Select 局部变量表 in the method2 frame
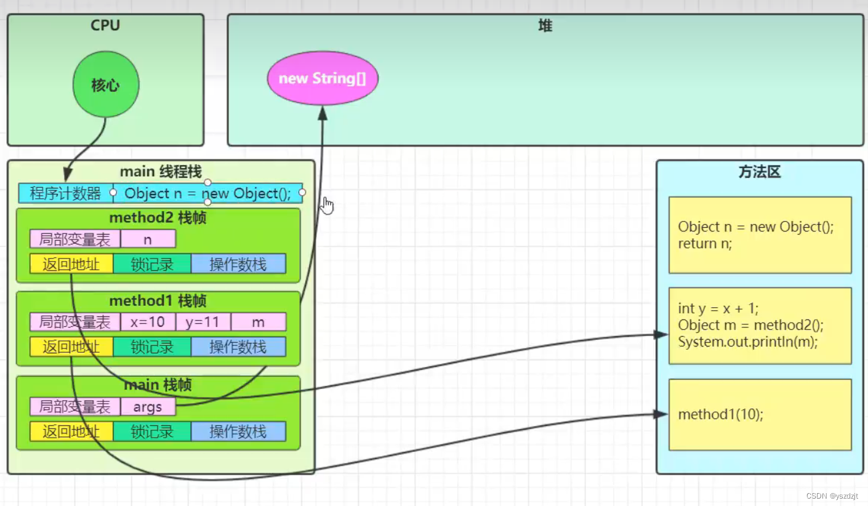 pyautogui.click(x=75, y=239)
